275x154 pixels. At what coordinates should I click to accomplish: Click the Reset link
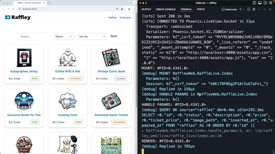click(x=114, y=36)
